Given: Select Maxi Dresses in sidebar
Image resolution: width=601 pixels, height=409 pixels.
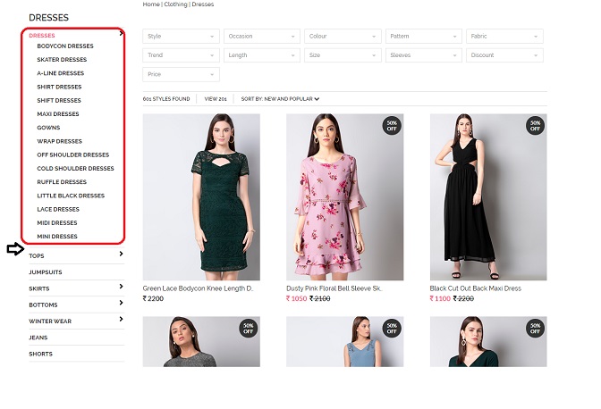Looking at the screenshot, I should 58,114.
